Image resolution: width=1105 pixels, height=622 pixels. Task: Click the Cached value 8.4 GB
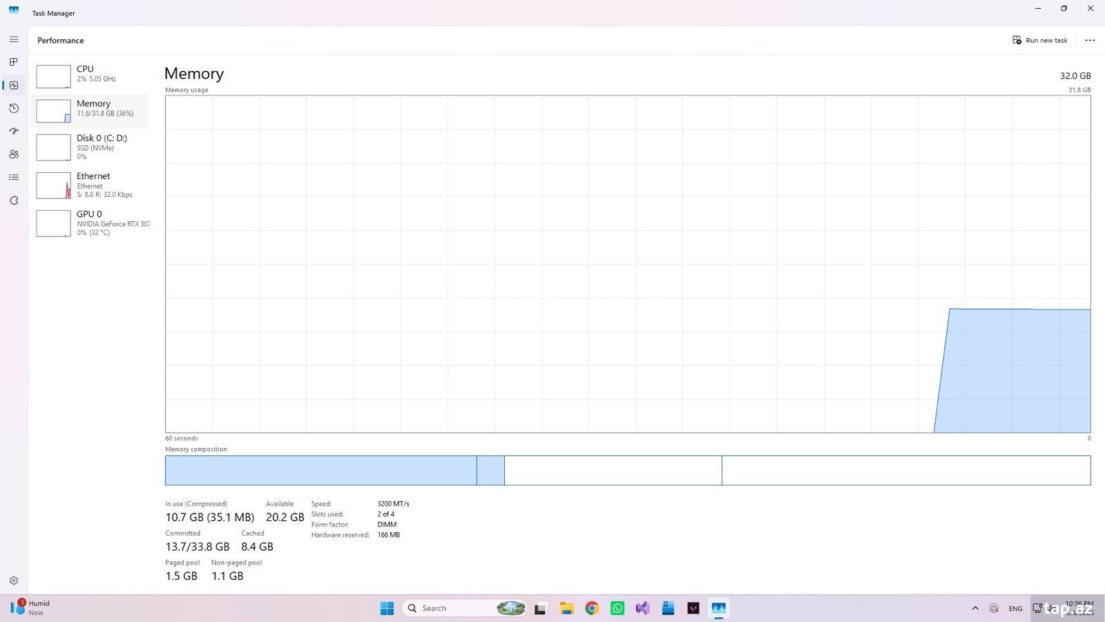257,547
